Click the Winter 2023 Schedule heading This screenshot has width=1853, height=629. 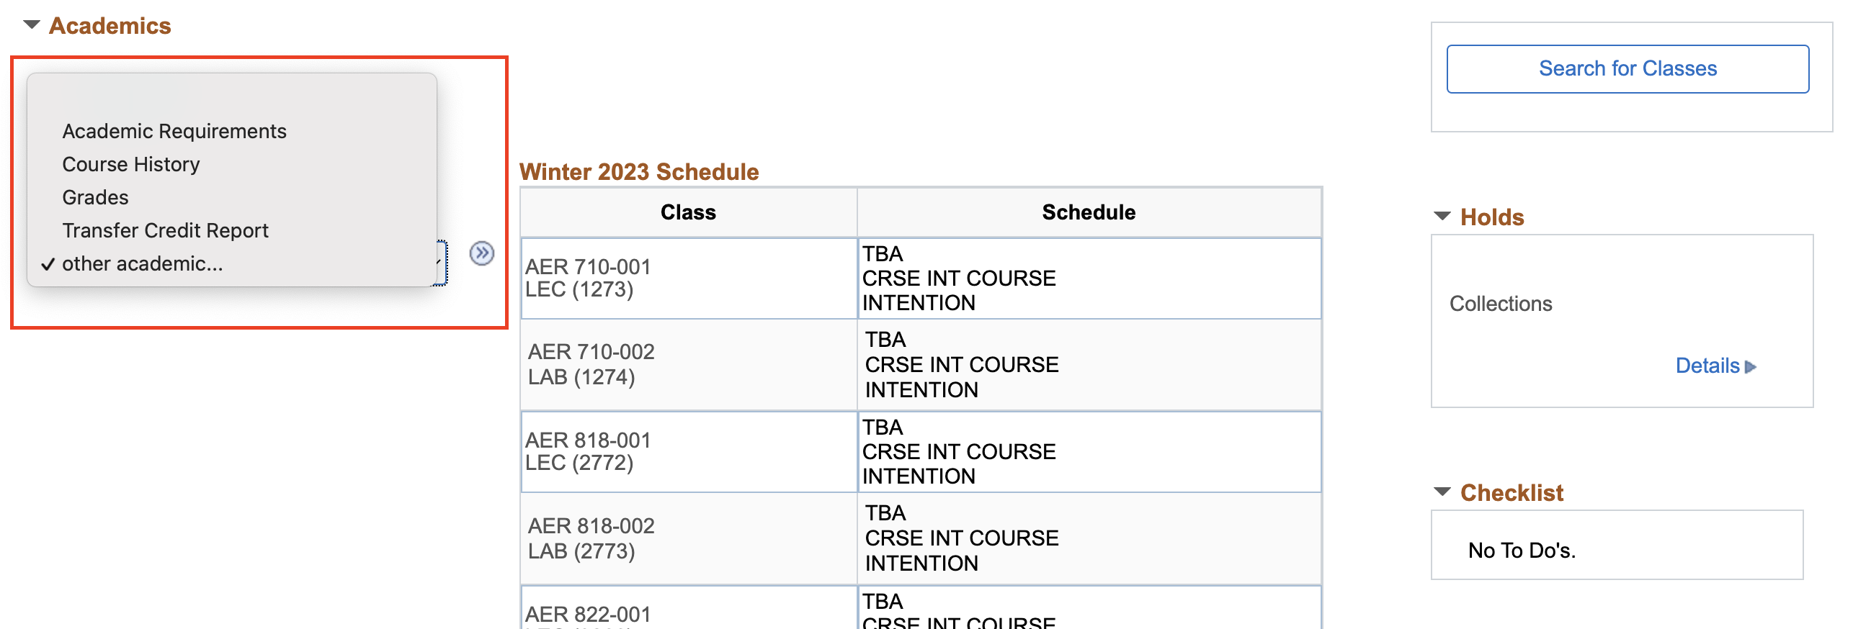tap(639, 172)
